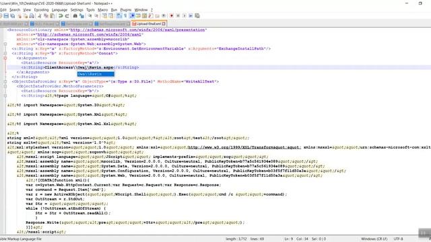Collapse fold beside ObjectDataProvider.MethodParameters line

click(x=5, y=86)
